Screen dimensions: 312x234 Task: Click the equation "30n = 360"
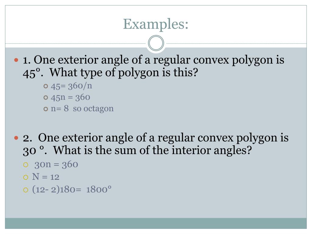tap(56, 165)
